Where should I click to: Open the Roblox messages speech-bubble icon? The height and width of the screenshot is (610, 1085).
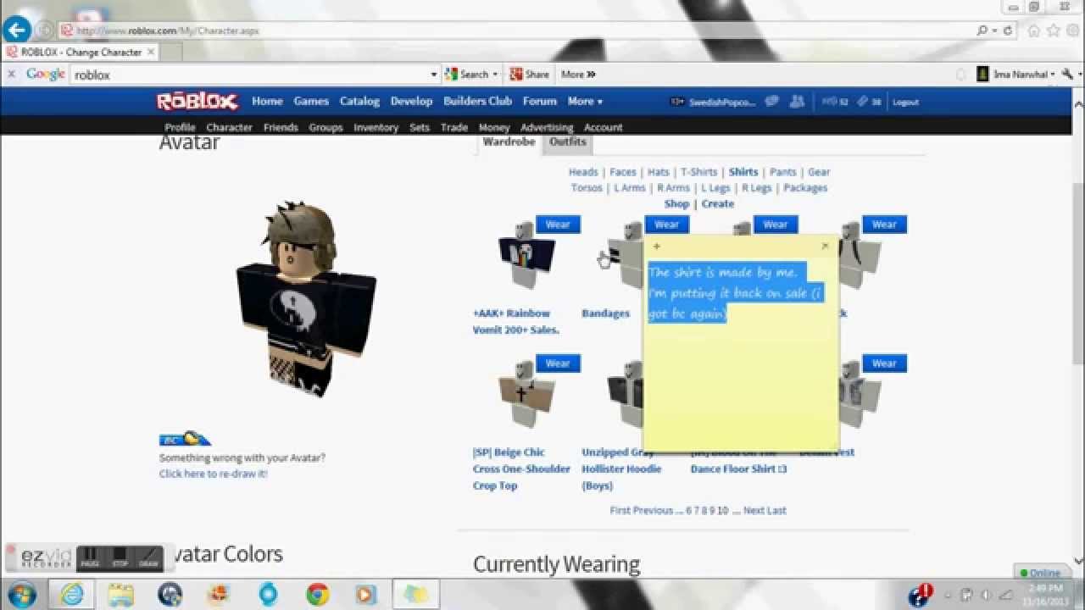[x=771, y=102]
